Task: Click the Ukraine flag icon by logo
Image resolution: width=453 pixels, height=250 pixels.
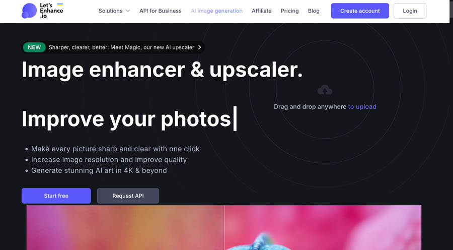Action: (60, 5)
